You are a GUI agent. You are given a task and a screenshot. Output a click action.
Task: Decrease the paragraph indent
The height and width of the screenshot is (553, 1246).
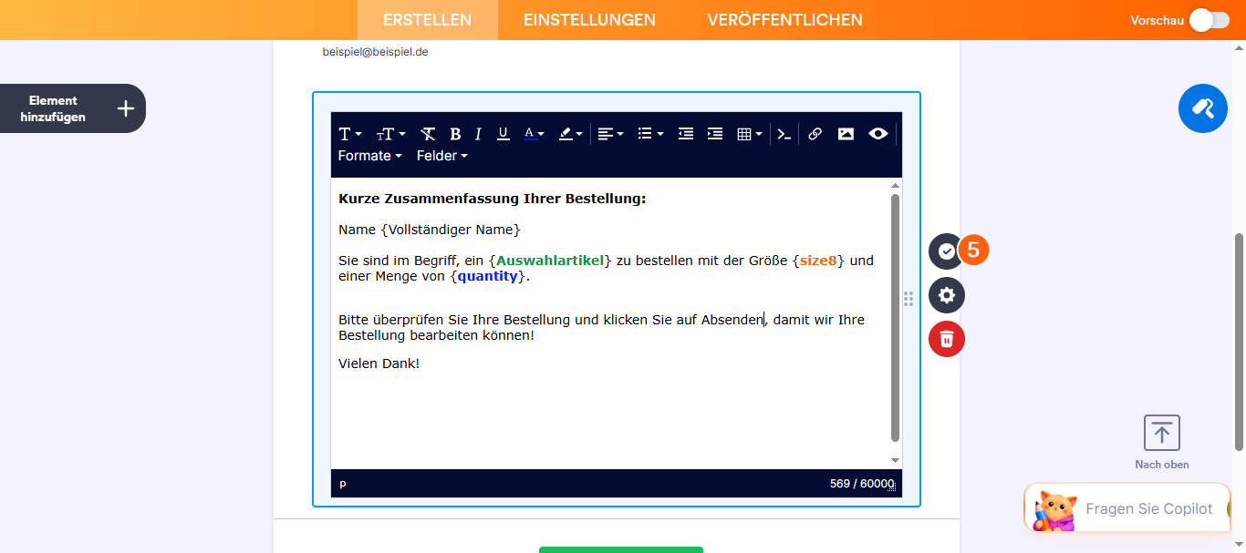pos(686,134)
